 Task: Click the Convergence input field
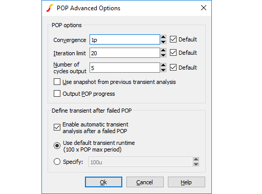click(x=125, y=39)
